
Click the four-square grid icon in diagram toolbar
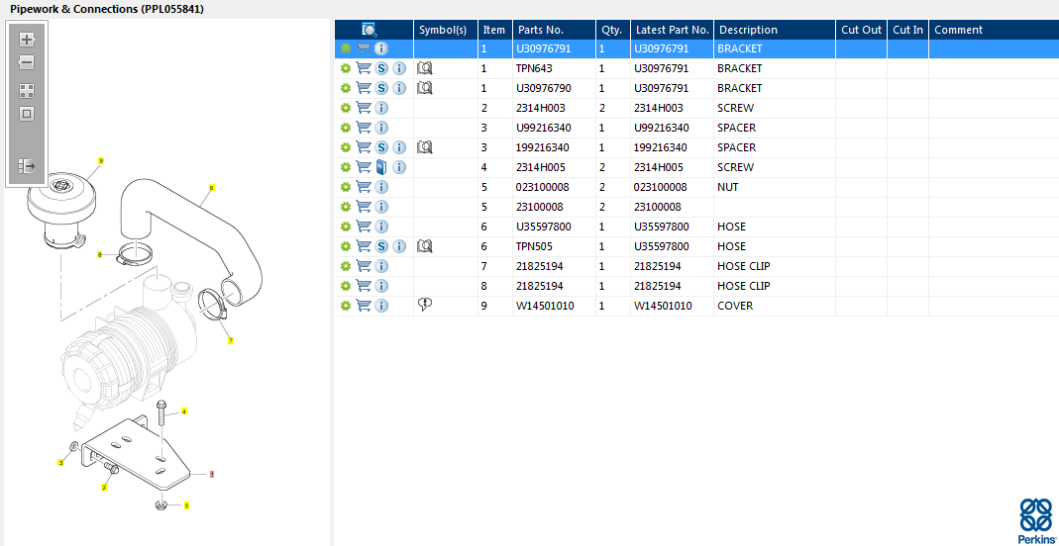click(27, 91)
